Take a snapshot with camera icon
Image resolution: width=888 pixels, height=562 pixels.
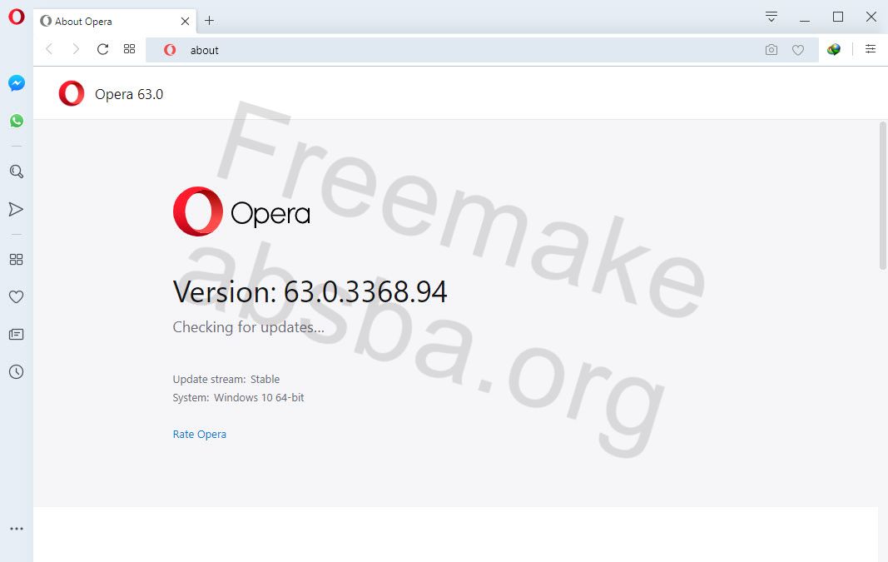pyautogui.click(x=771, y=50)
